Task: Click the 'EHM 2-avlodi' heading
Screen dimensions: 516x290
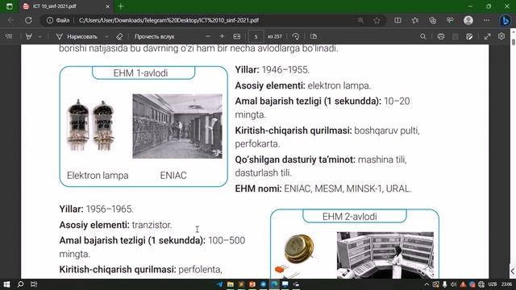Action: (349, 217)
